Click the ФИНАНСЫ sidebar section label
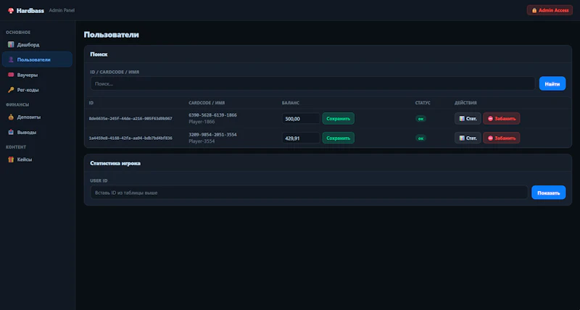The width and height of the screenshot is (580, 310). pos(17,104)
